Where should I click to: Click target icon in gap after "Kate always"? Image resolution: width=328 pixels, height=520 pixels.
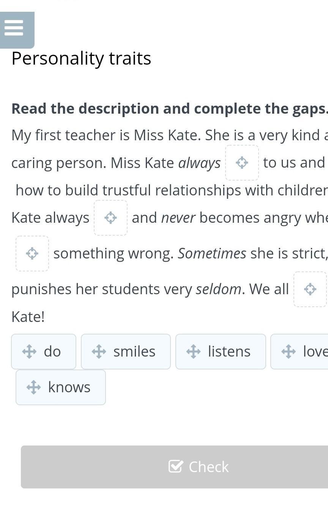[110, 218]
